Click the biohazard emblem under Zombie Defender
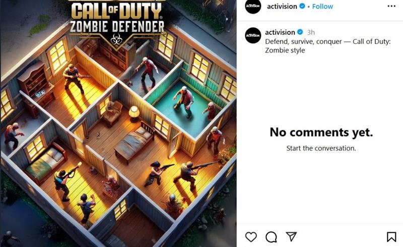403x247 pixels. point(116,40)
